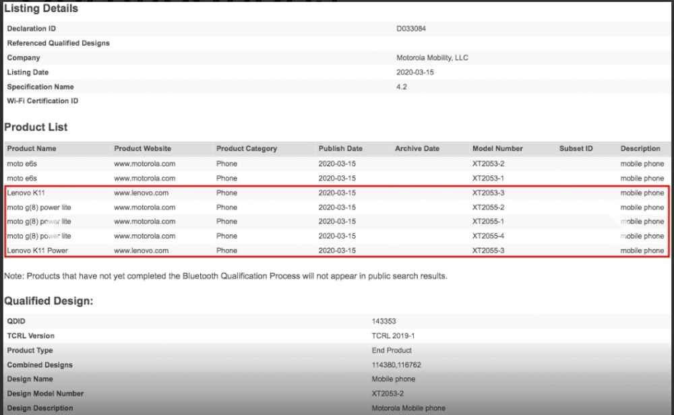Click the Product List heading

[36, 127]
